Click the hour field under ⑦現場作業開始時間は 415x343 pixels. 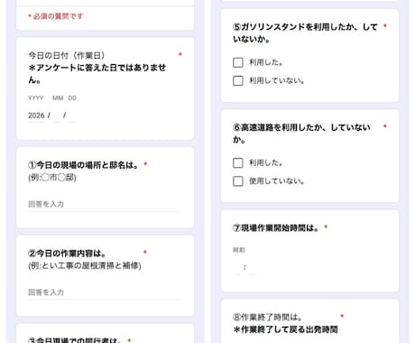(237, 267)
